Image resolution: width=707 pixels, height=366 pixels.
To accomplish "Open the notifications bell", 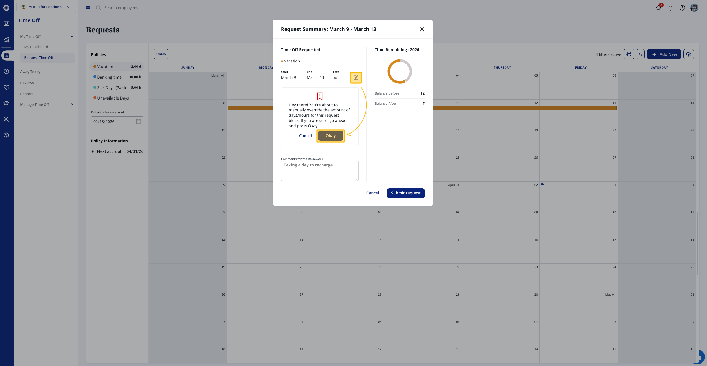I will (670, 8).
